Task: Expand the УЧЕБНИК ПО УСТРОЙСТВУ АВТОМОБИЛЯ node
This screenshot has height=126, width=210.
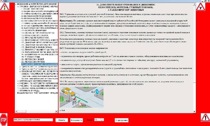Action: (18, 83)
